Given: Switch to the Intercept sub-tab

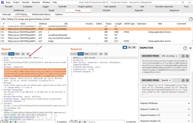Looking at the screenshot, I should pos(6,14).
